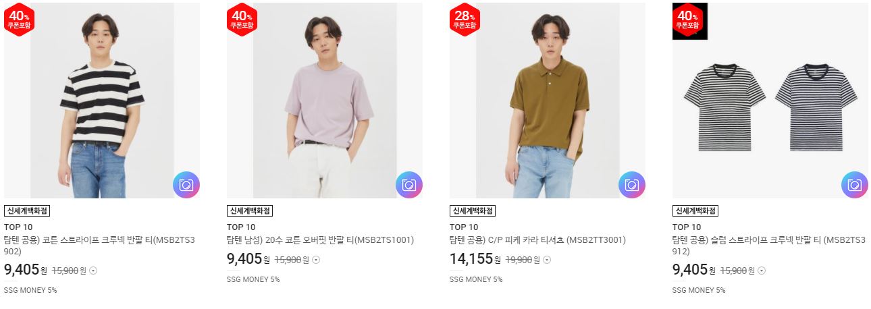Screen dimensions: 871x309
Task: Expand price details arrow for MSB2TS3912 tee
Action: pyautogui.click(x=762, y=271)
